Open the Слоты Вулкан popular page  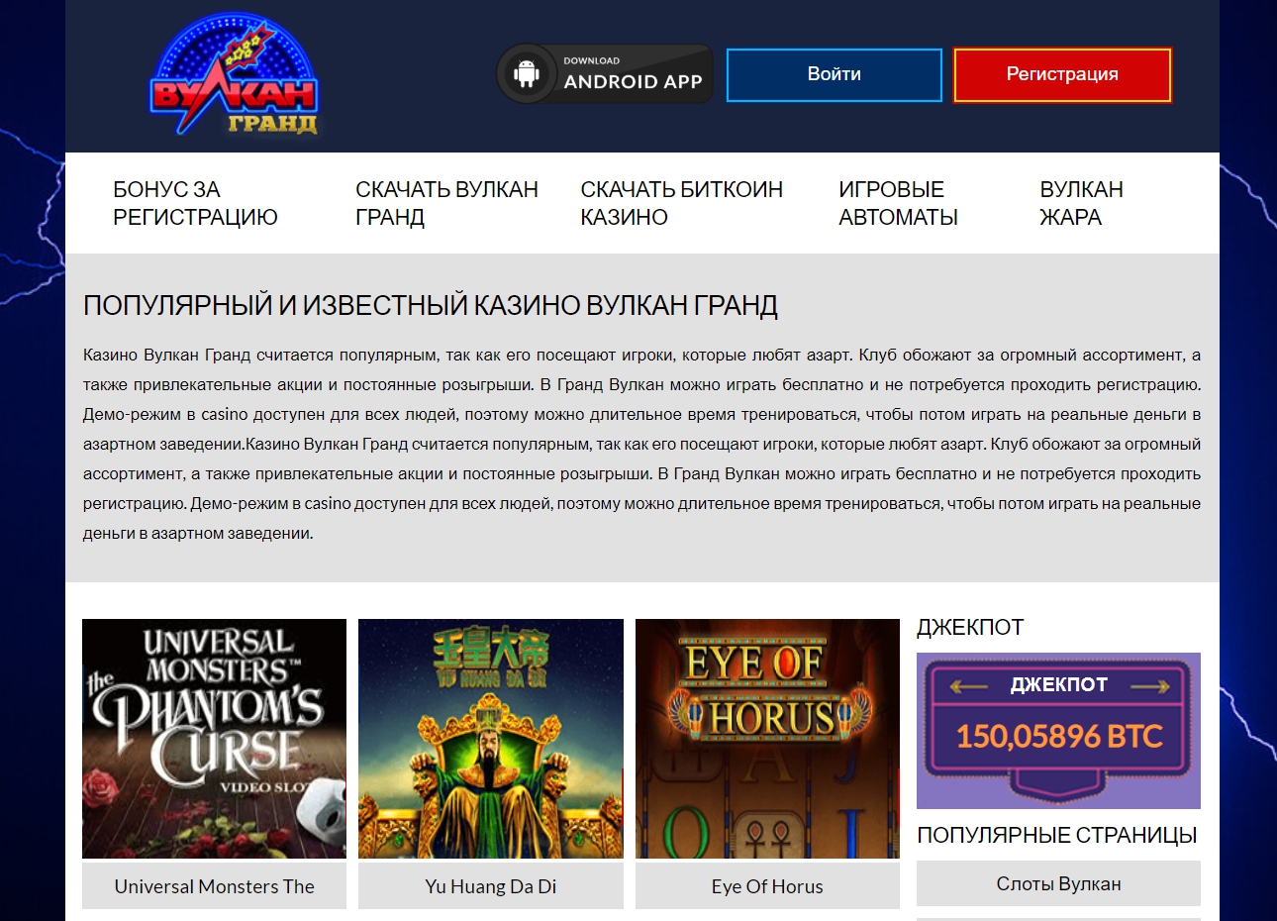click(1058, 883)
